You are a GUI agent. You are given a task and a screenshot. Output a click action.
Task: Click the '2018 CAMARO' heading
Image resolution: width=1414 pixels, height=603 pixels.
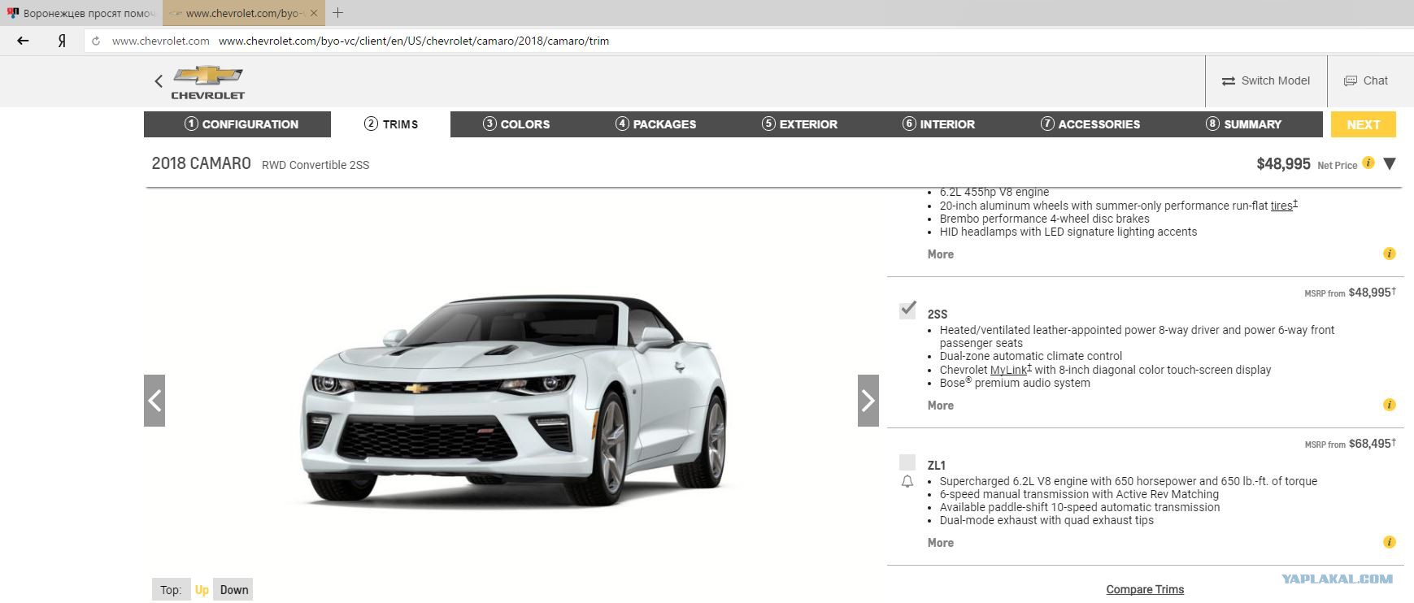[202, 163]
